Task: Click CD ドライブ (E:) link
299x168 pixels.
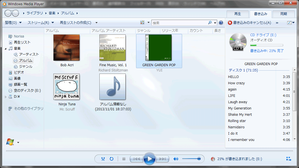Action: tap(263, 35)
